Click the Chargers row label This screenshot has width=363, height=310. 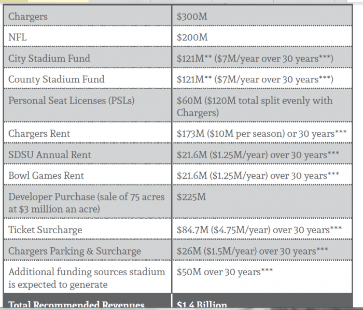point(28,17)
